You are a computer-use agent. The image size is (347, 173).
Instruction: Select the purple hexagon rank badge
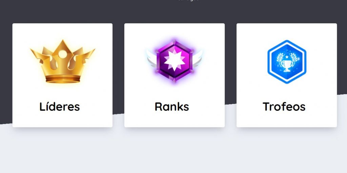pos(175,61)
